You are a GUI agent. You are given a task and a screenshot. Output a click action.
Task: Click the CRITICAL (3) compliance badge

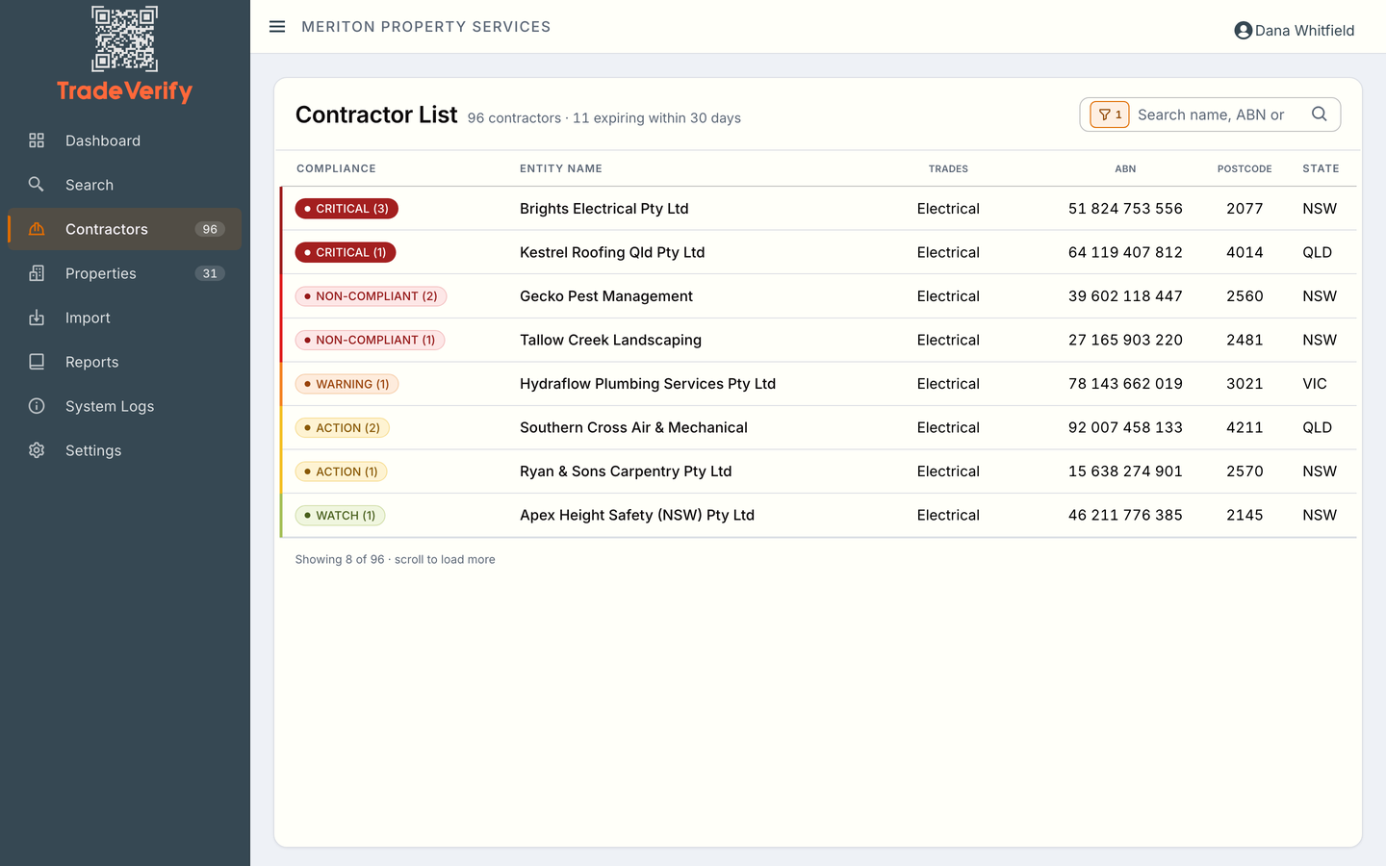pos(346,209)
